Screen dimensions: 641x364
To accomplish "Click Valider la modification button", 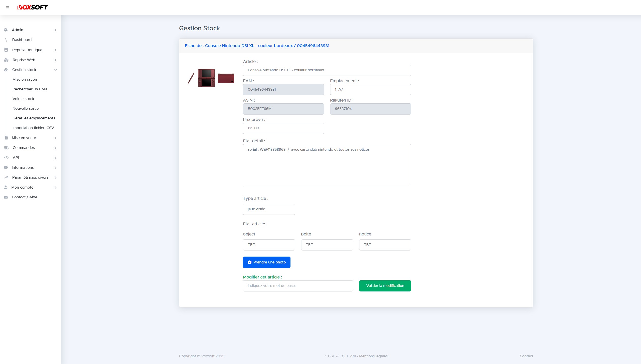I will pos(385,286).
